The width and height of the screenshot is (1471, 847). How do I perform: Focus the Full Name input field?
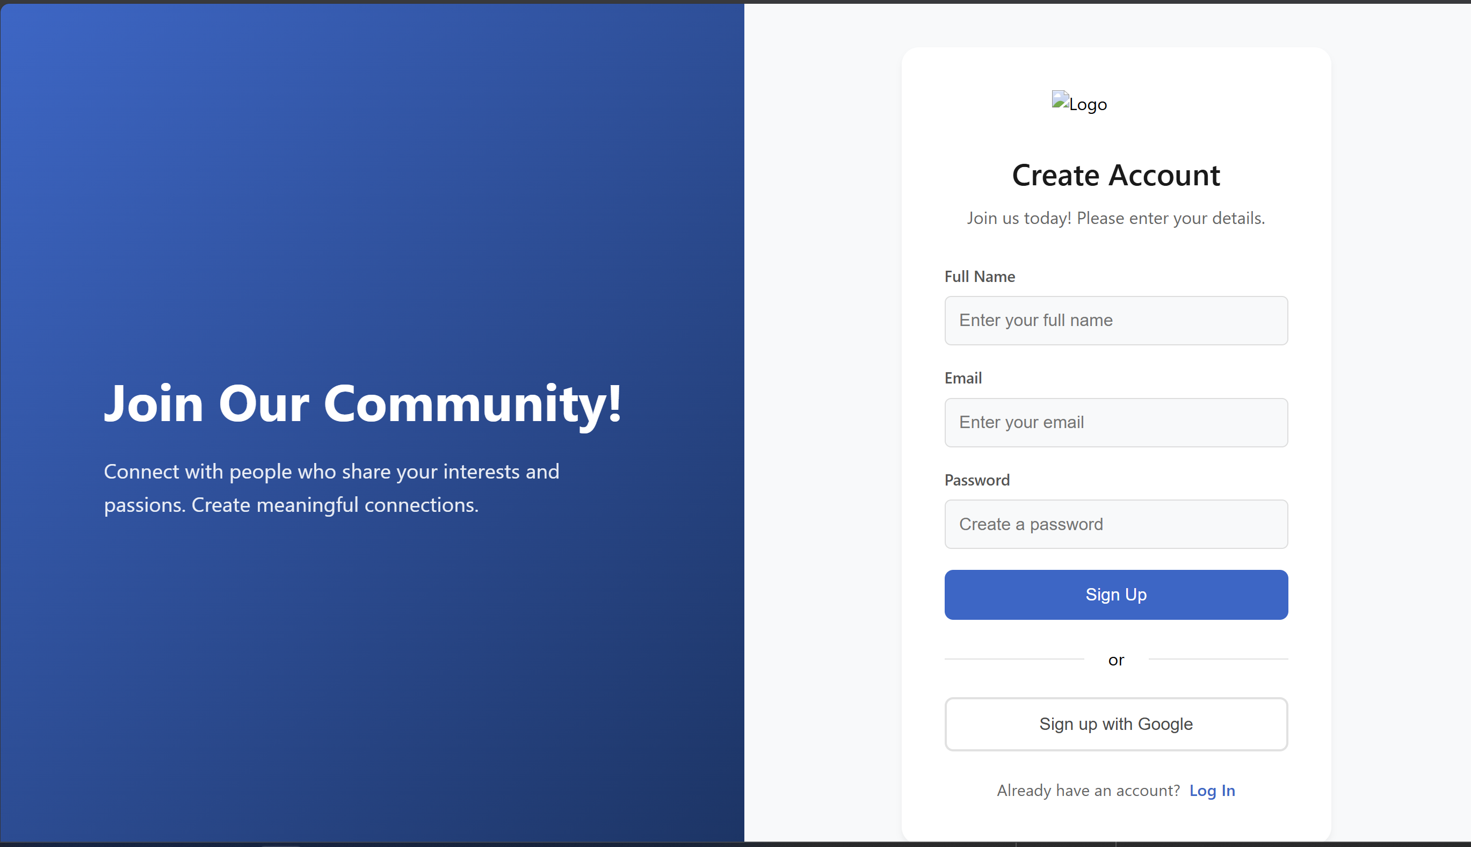click(1115, 321)
